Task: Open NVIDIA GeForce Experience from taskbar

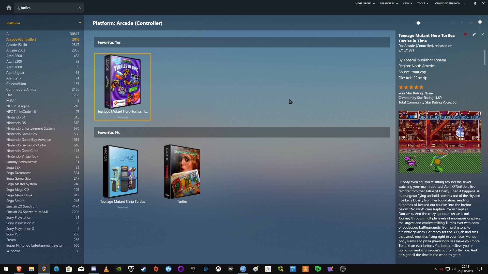Action: (118, 269)
